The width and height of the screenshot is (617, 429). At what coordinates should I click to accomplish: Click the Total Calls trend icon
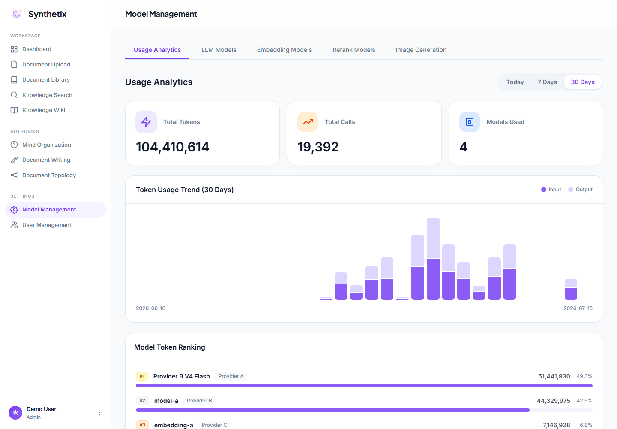tap(308, 122)
